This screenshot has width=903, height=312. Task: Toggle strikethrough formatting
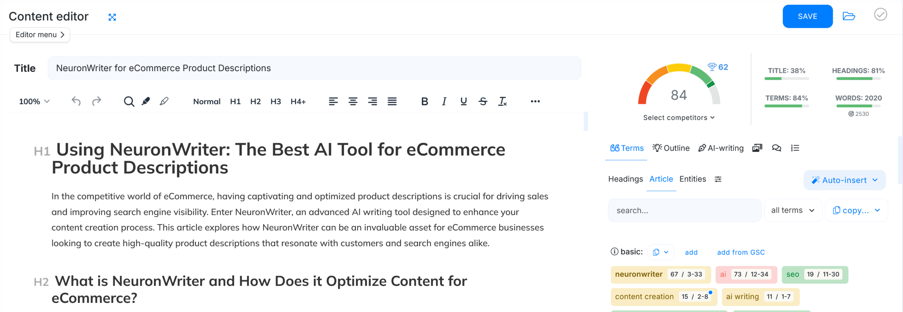pos(483,101)
